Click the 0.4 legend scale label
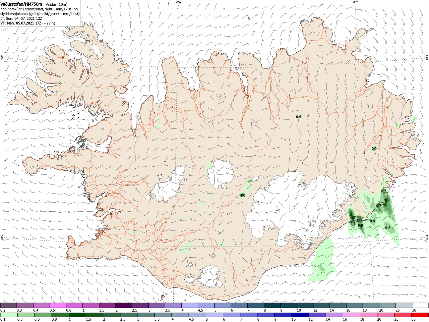The width and height of the screenshot is (429, 322). 36,310
